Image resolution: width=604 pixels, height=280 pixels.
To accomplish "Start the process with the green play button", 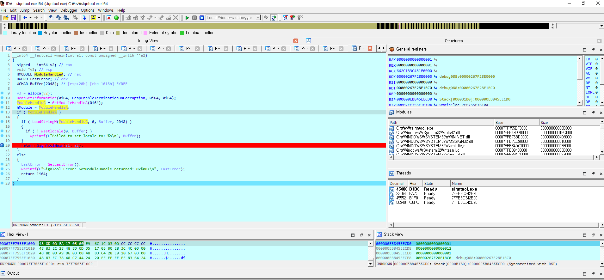I will 187,18.
